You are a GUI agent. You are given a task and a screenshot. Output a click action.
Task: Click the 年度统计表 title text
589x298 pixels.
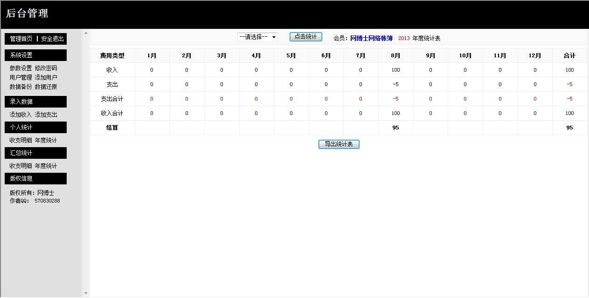426,38
